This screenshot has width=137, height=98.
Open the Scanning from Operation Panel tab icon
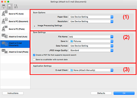coord(10,6)
